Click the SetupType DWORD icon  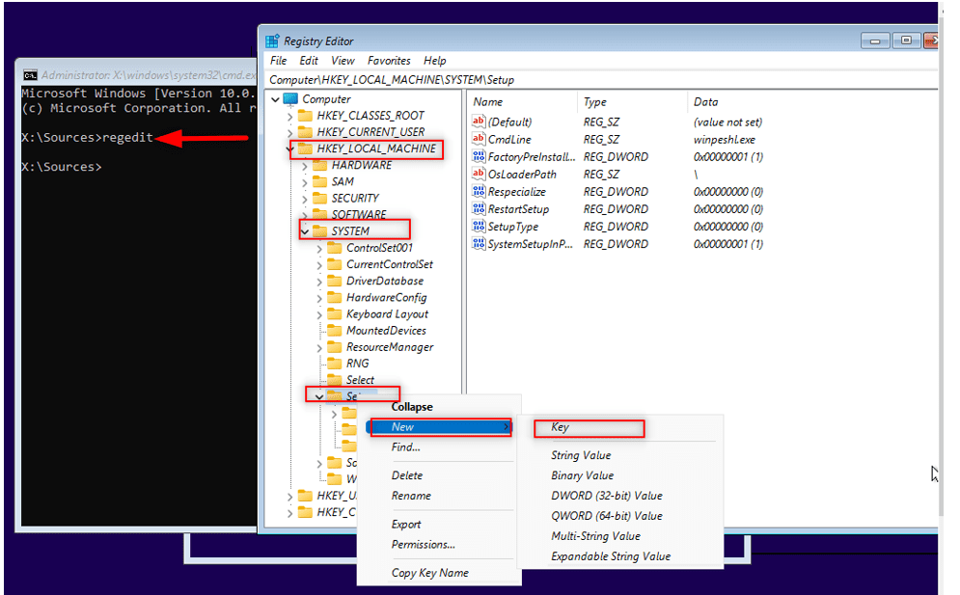pos(478,226)
